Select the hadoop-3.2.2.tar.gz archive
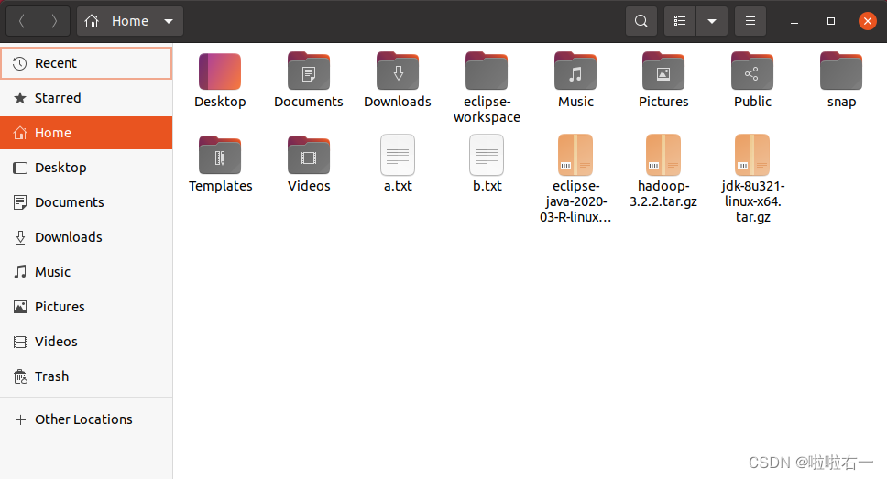887x479 pixels. (663, 171)
